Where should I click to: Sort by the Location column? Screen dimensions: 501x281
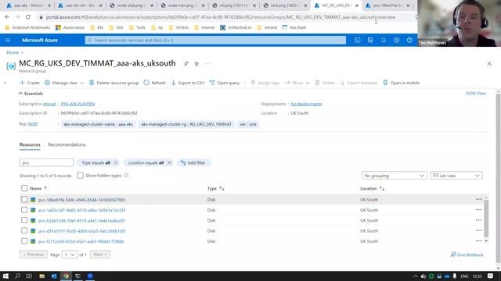click(x=373, y=189)
